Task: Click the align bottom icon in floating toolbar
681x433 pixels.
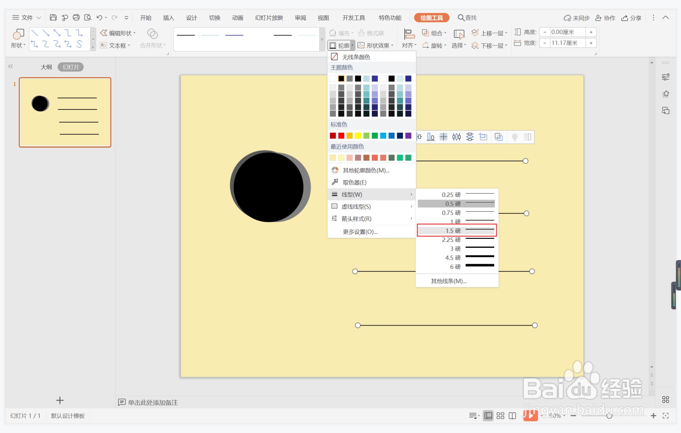Action: click(x=431, y=137)
